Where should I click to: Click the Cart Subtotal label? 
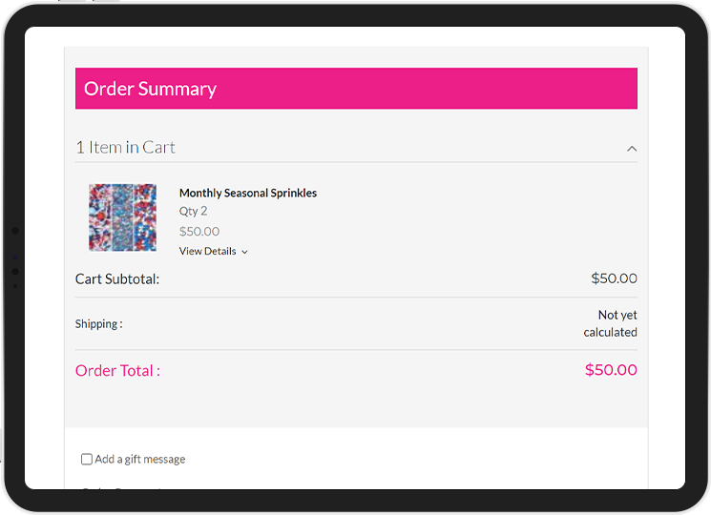(x=117, y=279)
